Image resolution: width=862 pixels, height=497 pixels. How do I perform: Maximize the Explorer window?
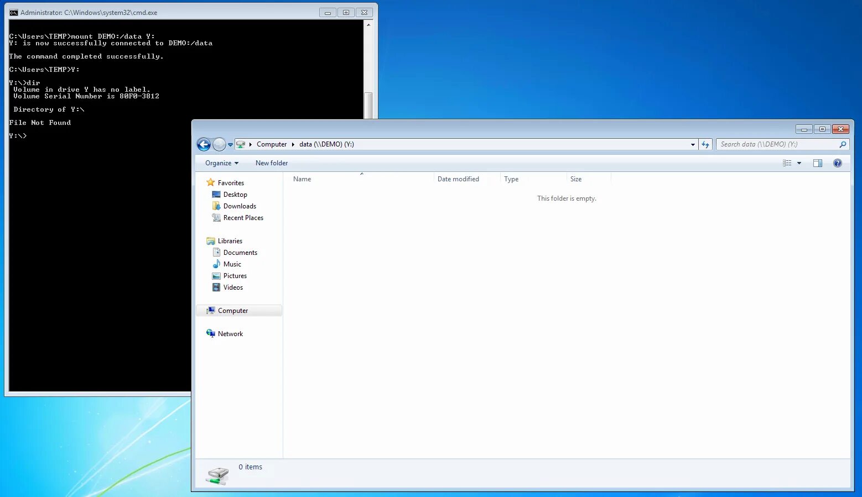(x=822, y=129)
